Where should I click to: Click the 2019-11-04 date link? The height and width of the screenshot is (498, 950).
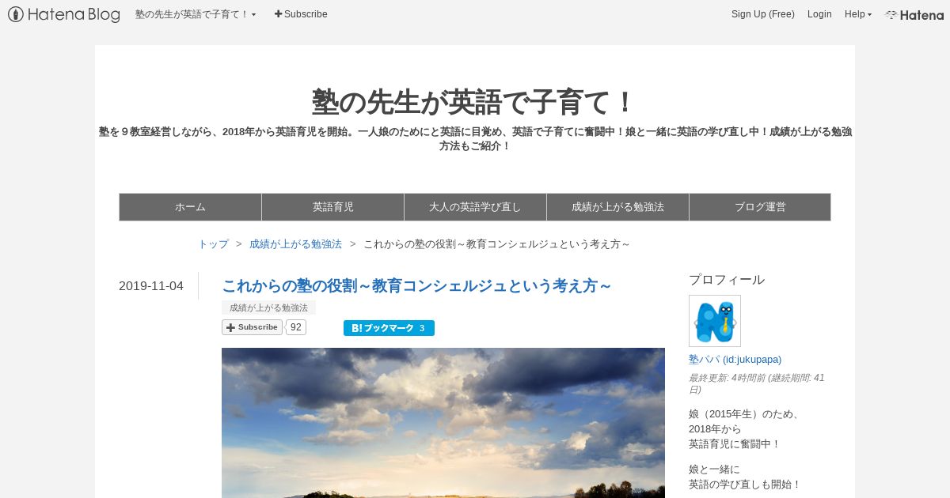[x=151, y=286]
